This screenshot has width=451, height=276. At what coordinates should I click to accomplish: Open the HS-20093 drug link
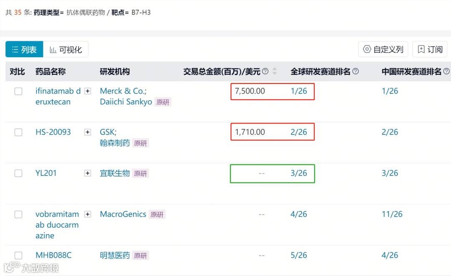pos(53,132)
